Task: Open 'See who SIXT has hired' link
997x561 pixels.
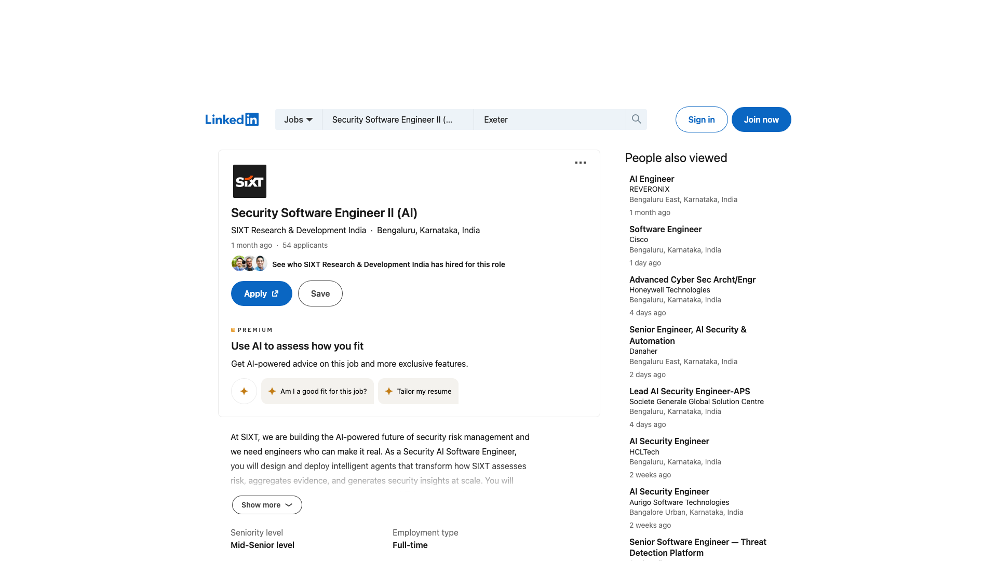Action: (x=388, y=264)
